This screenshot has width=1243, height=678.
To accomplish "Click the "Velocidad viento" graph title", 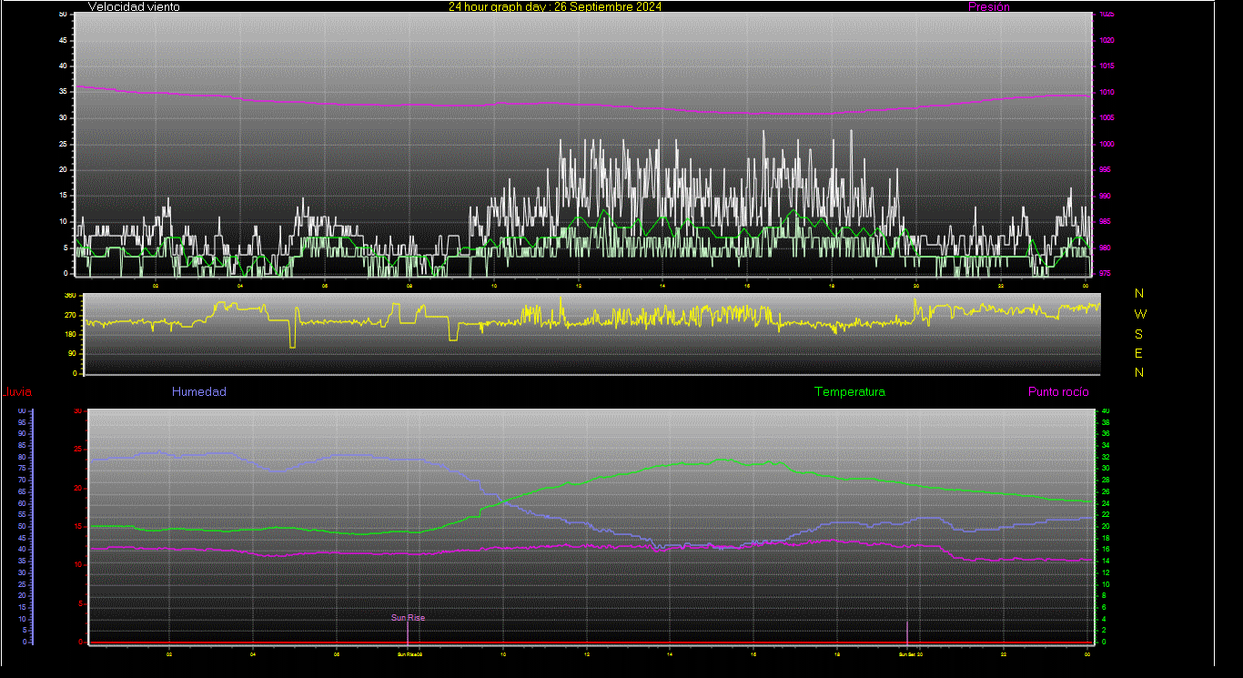I will 134,6.
